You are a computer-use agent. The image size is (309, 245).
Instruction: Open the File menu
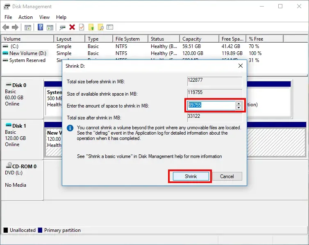point(8,17)
